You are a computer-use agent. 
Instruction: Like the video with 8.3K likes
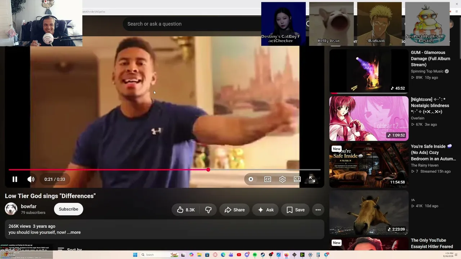click(185, 210)
